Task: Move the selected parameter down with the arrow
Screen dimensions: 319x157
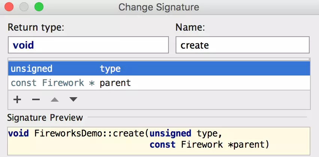Action: 73,99
